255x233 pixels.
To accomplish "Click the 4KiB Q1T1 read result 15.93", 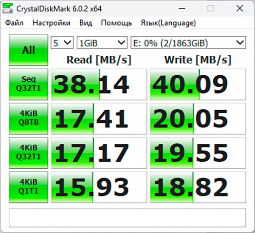I will click(x=99, y=187).
